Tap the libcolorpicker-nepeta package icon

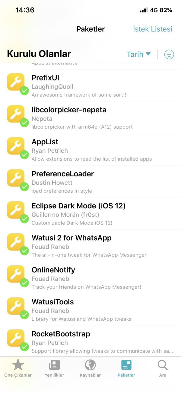pos(16,114)
